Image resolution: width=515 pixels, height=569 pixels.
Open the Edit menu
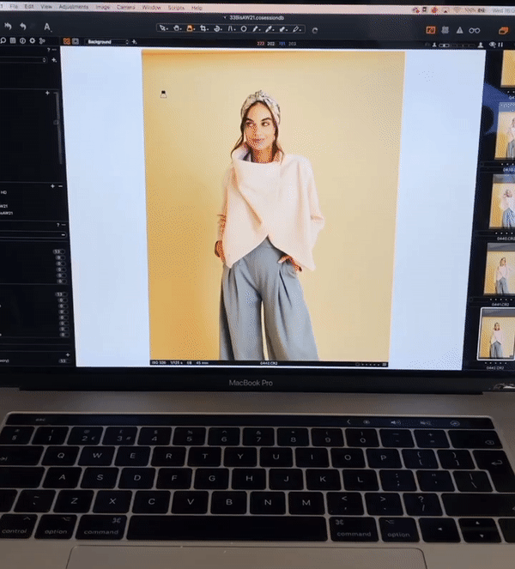coord(28,7)
